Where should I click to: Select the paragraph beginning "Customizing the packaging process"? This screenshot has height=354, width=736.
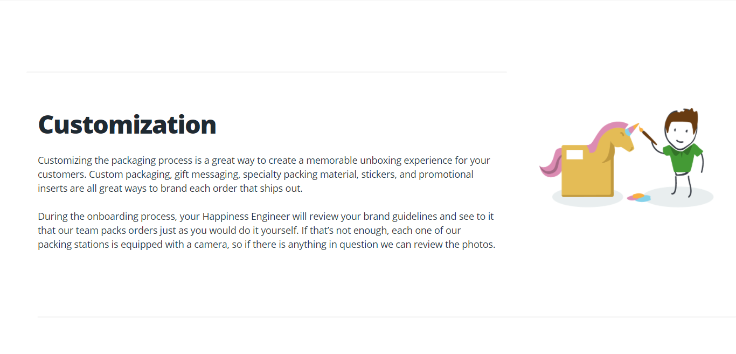[264, 175]
